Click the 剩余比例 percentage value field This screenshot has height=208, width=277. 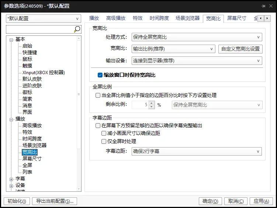coord(140,105)
